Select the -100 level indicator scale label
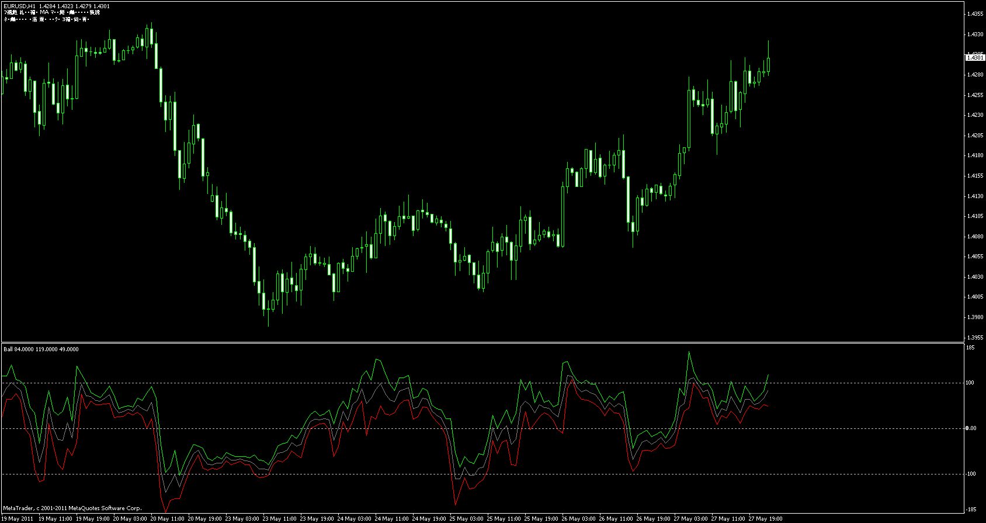986x523 pixels. [970, 474]
